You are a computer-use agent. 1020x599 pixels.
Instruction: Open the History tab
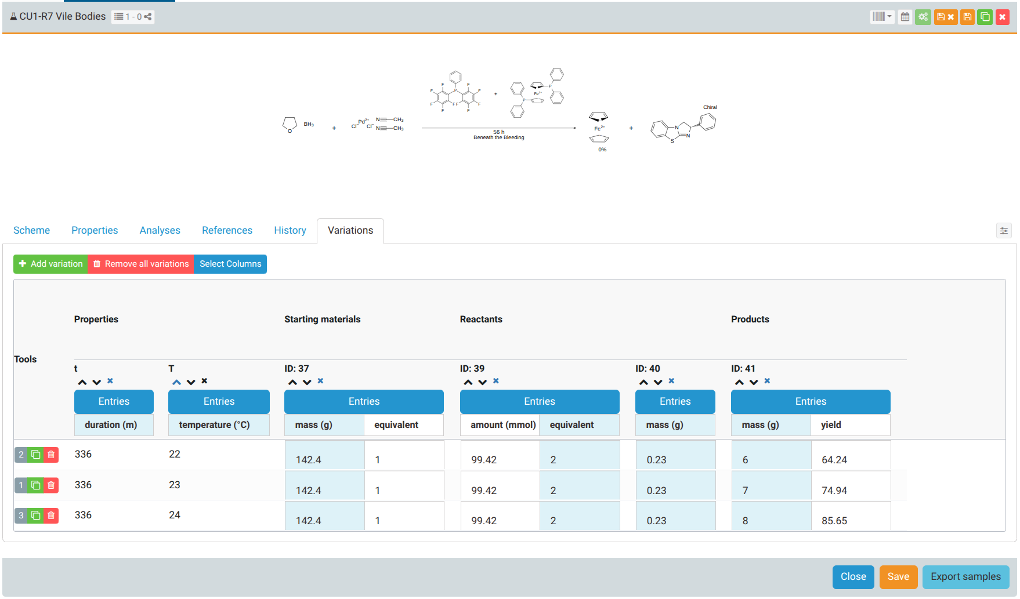click(x=290, y=230)
